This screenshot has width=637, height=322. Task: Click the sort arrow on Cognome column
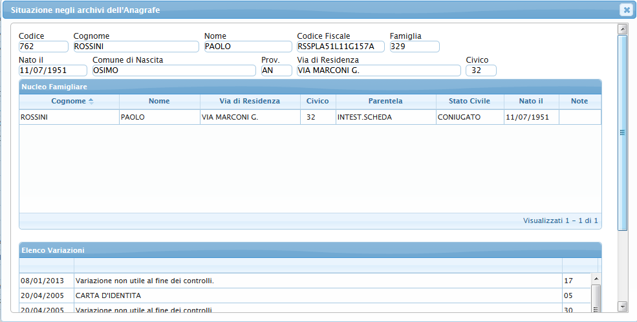(x=91, y=101)
